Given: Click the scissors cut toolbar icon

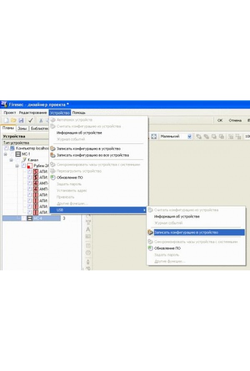Looking at the screenshot, I should [x=41, y=120].
